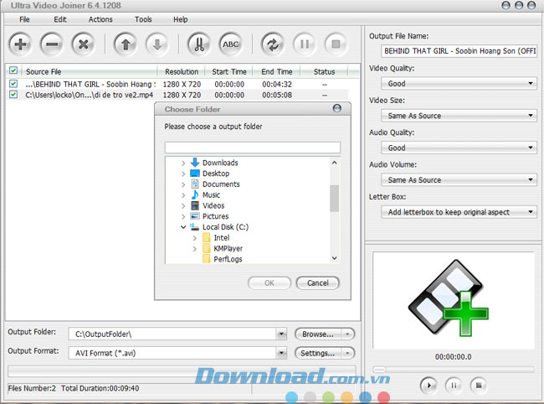Screen dimensions: 544x404
Task: Sort by the Resolution column header
Action: pyautogui.click(x=182, y=71)
